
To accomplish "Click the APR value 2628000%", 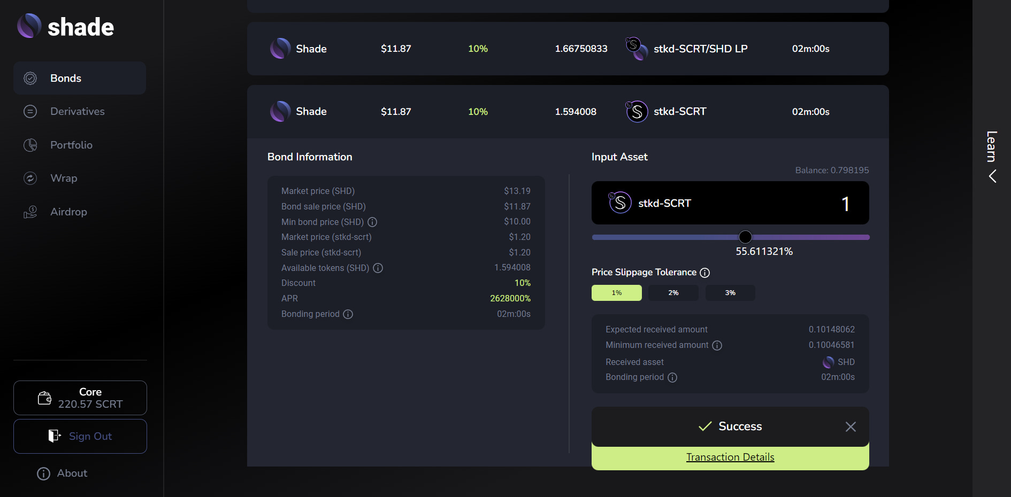I will click(x=510, y=298).
